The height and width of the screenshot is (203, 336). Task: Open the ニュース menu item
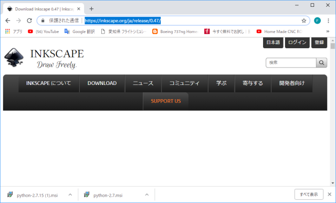point(143,83)
